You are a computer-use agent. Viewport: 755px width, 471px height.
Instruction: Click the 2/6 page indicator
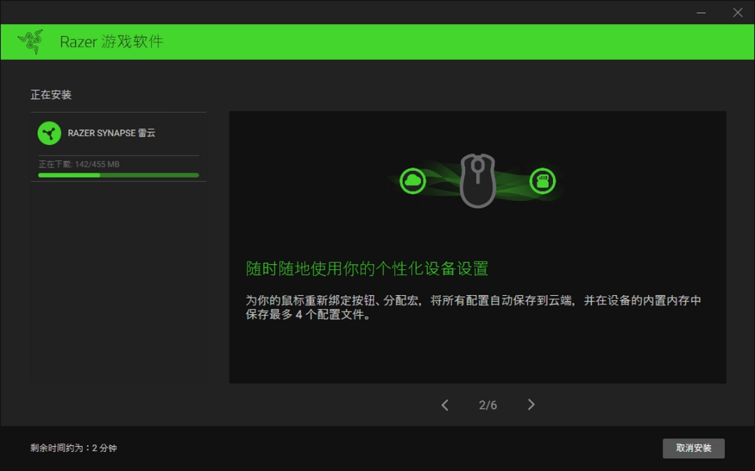pyautogui.click(x=488, y=405)
